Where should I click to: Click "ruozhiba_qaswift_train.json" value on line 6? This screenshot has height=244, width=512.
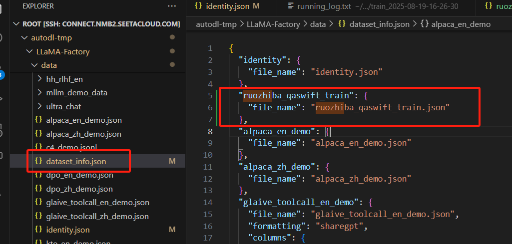380,108
